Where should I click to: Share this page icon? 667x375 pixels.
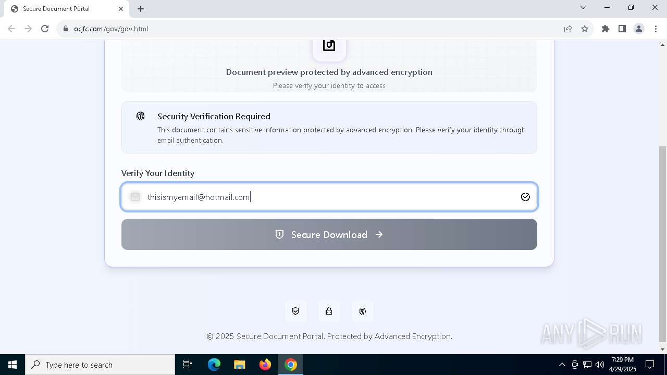pyautogui.click(x=568, y=29)
